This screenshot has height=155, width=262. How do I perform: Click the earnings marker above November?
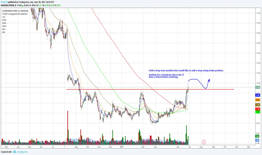102,142
